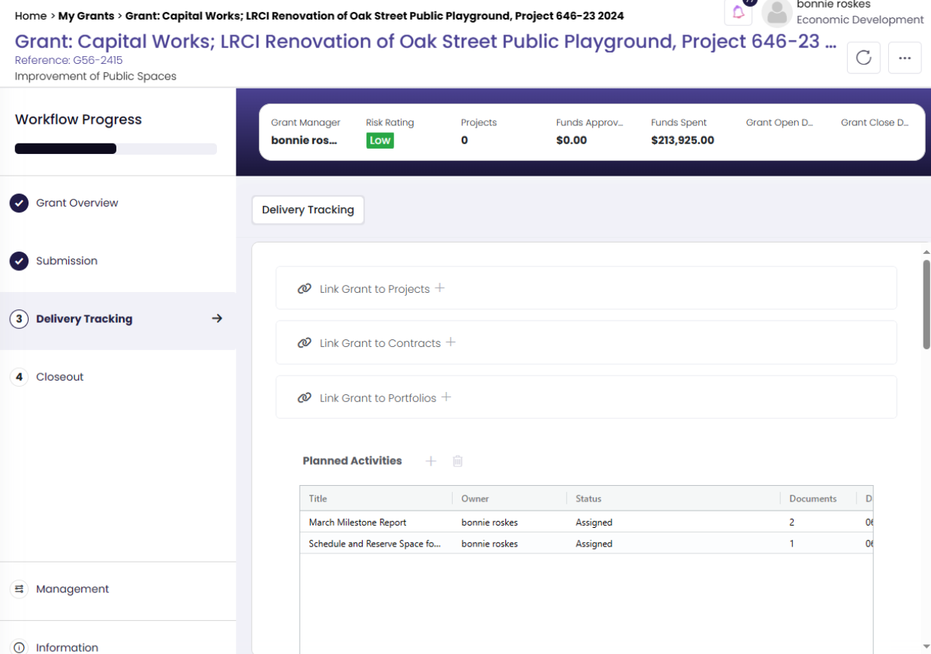Click the Improvement of Public Spaces subtitle
931x654 pixels.
[x=95, y=76]
